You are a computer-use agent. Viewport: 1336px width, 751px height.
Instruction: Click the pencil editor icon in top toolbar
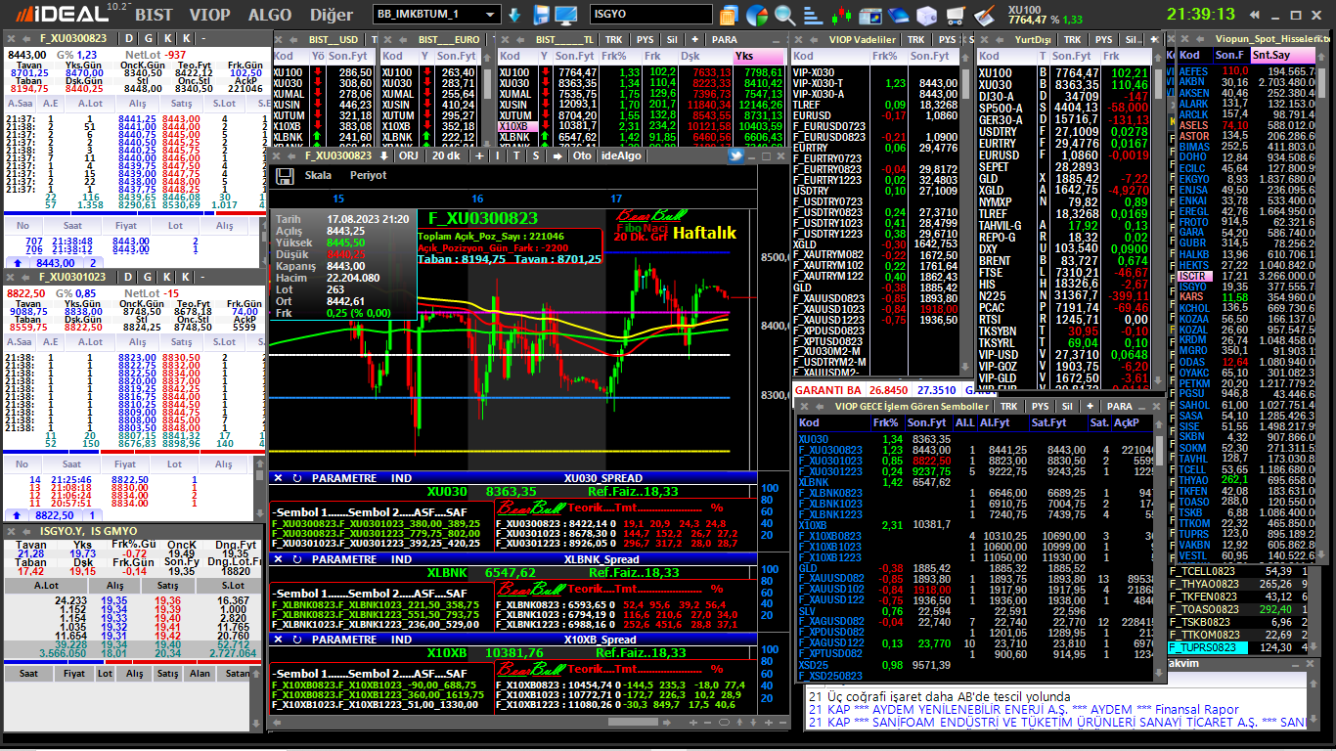tap(985, 16)
